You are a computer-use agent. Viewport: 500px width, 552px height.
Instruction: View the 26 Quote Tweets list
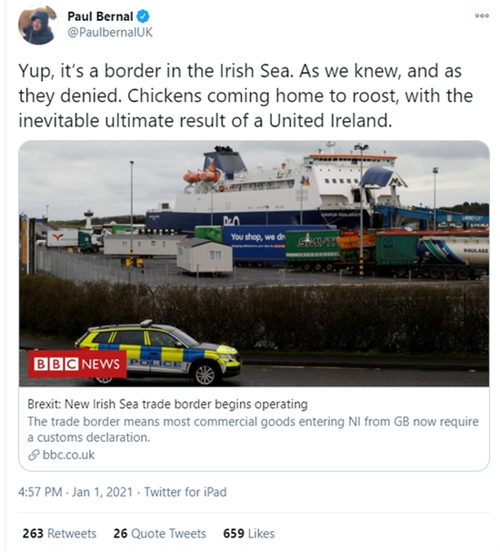point(159,533)
